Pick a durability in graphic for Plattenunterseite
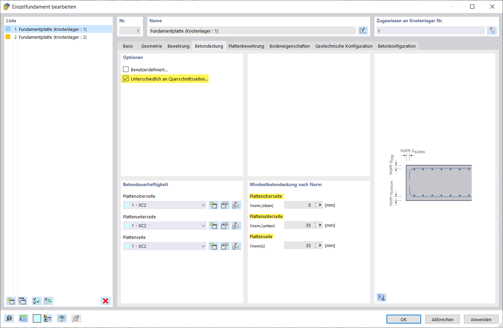The width and height of the screenshot is (503, 328). click(x=236, y=226)
